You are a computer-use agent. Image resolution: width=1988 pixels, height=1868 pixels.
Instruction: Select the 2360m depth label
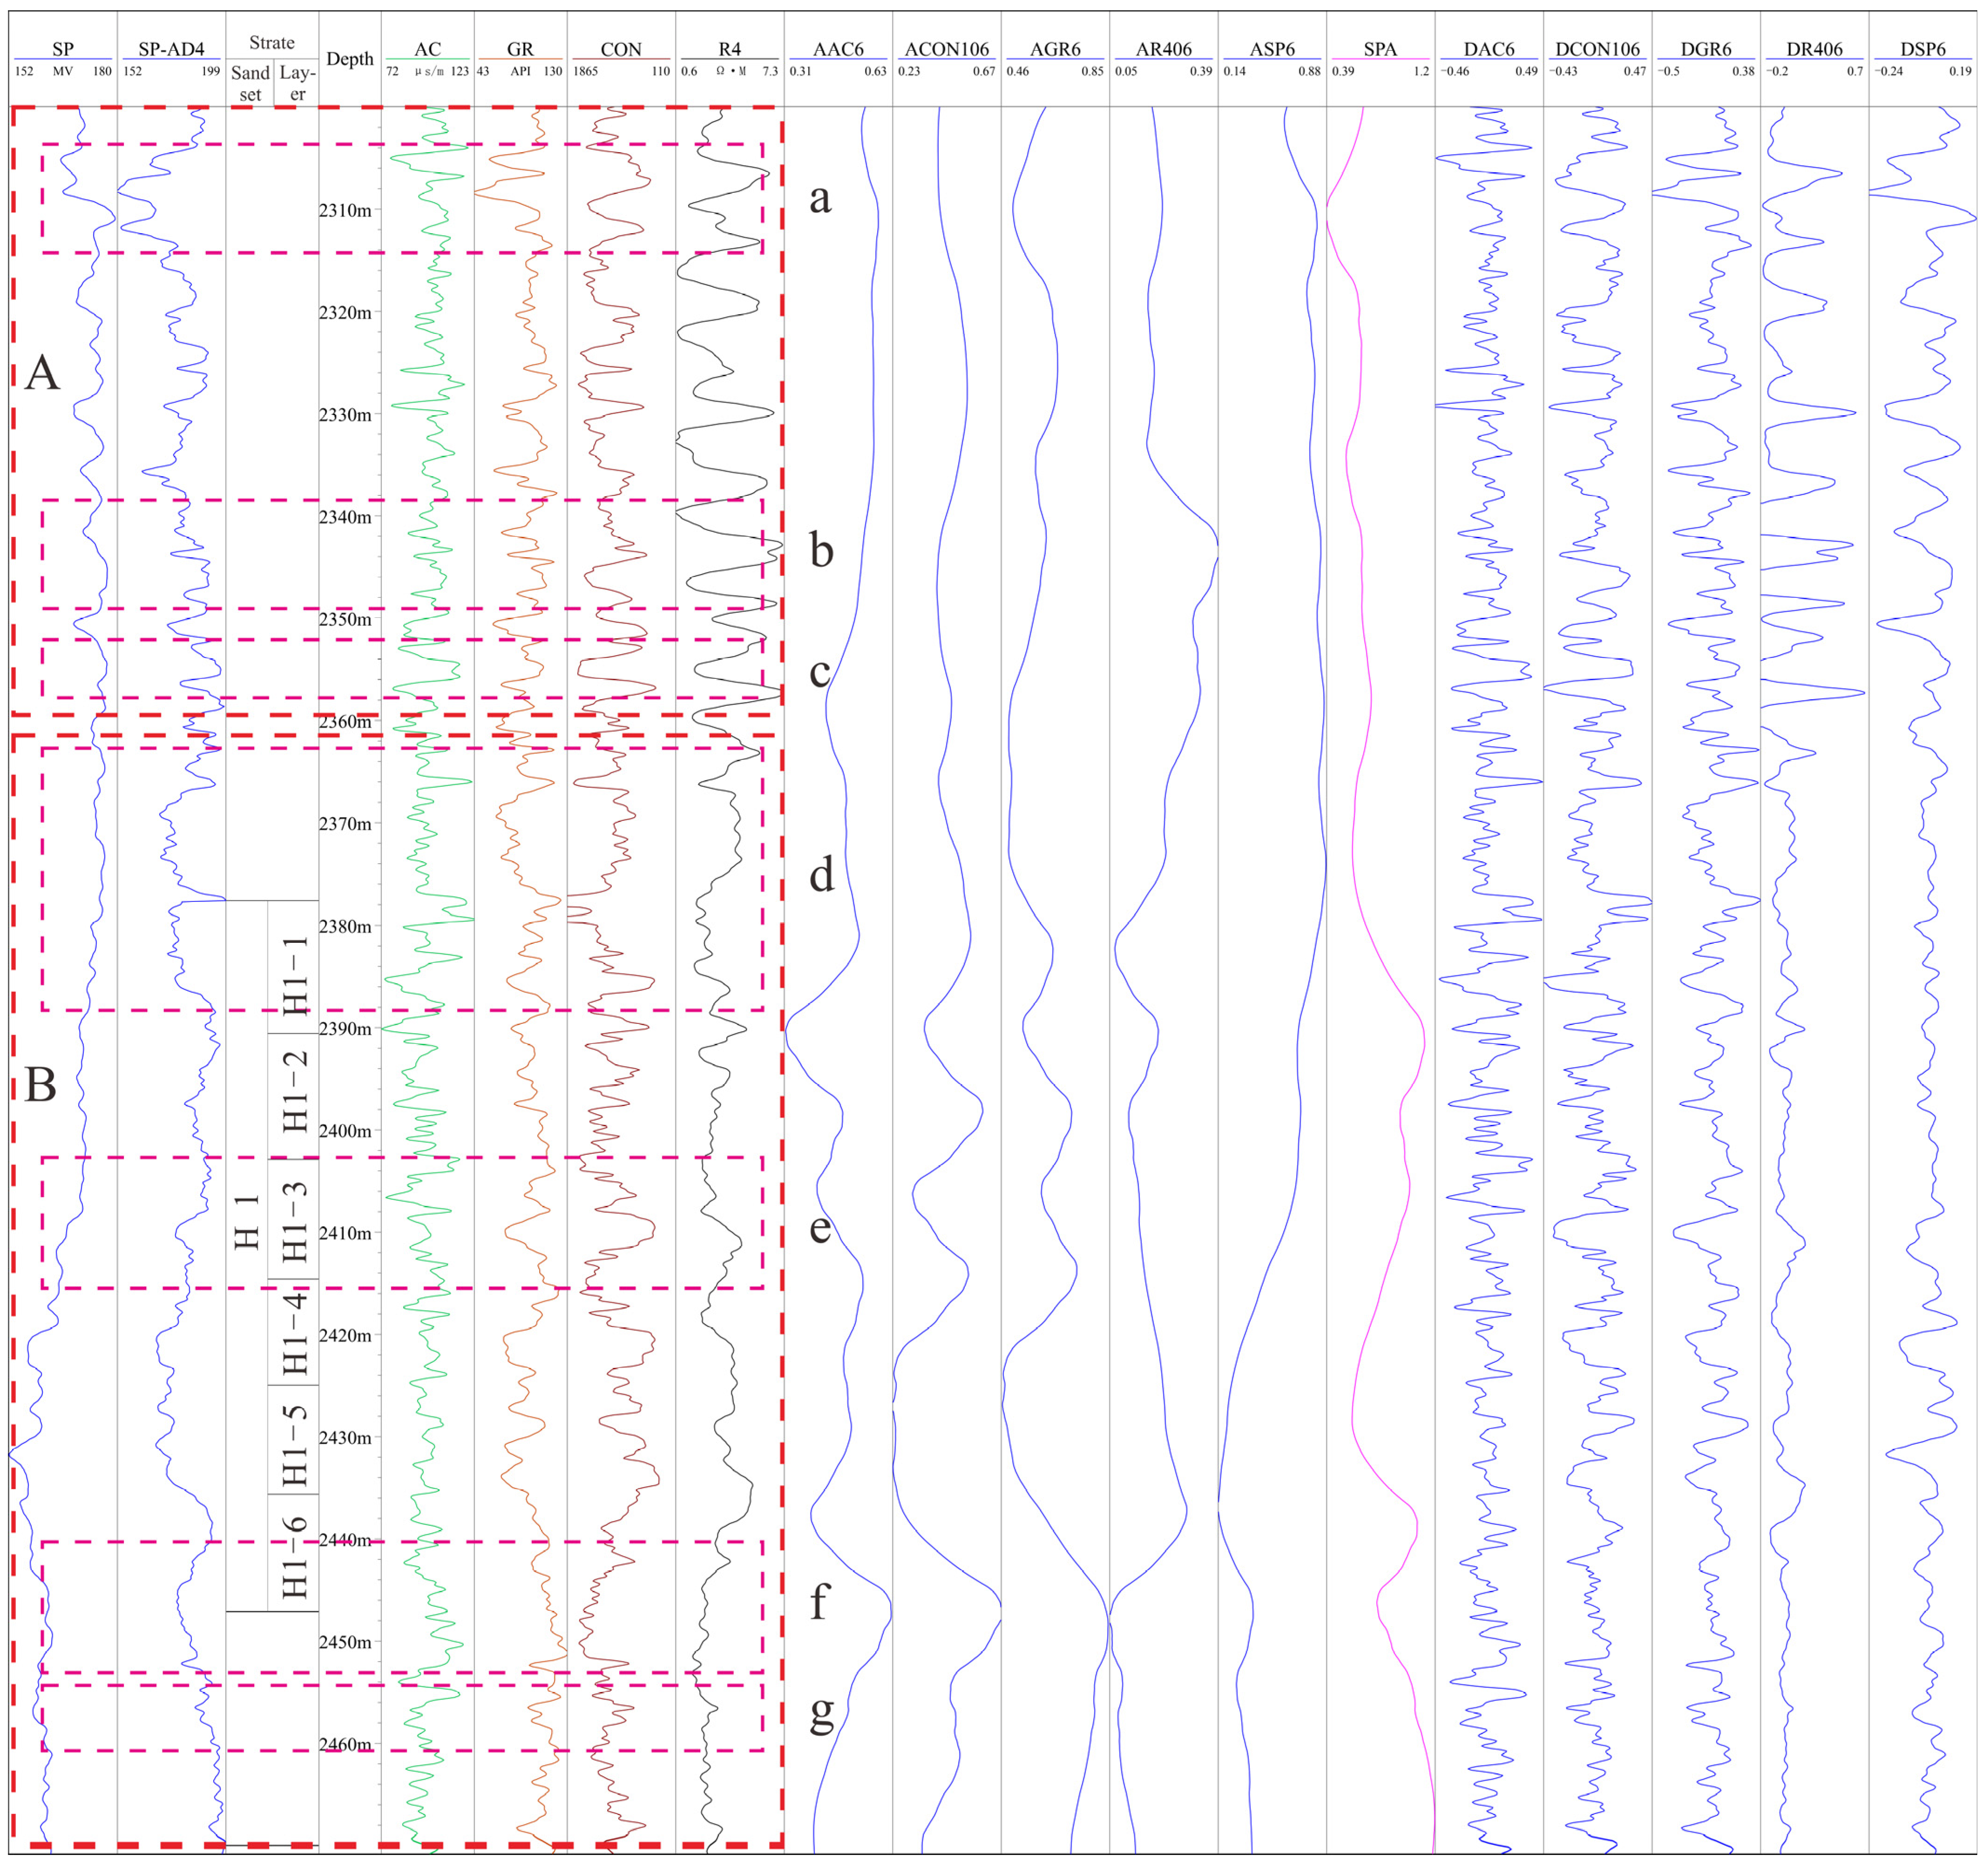click(345, 722)
